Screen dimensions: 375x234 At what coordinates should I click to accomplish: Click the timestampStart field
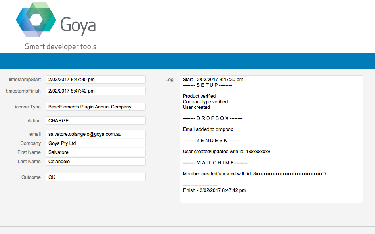coord(96,80)
